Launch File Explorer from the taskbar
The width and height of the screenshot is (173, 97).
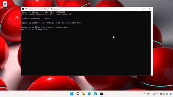pos(84,94)
